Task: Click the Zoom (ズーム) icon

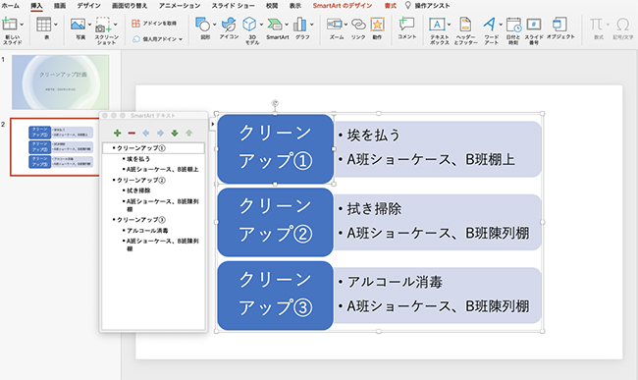Action: tap(335, 25)
